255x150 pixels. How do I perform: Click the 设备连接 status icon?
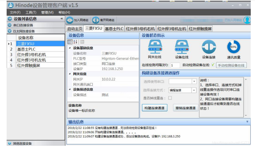[209, 47]
